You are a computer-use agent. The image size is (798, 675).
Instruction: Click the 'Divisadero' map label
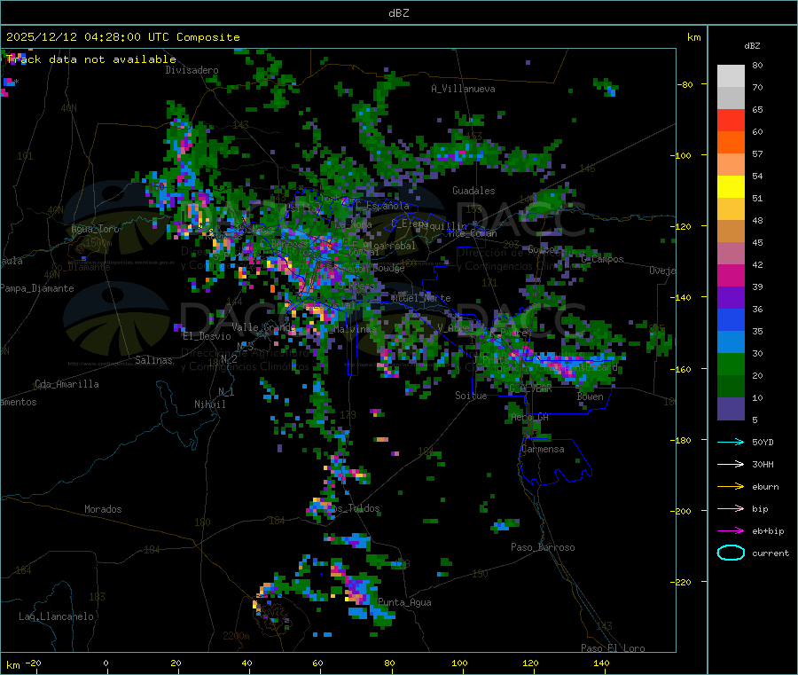coord(192,70)
